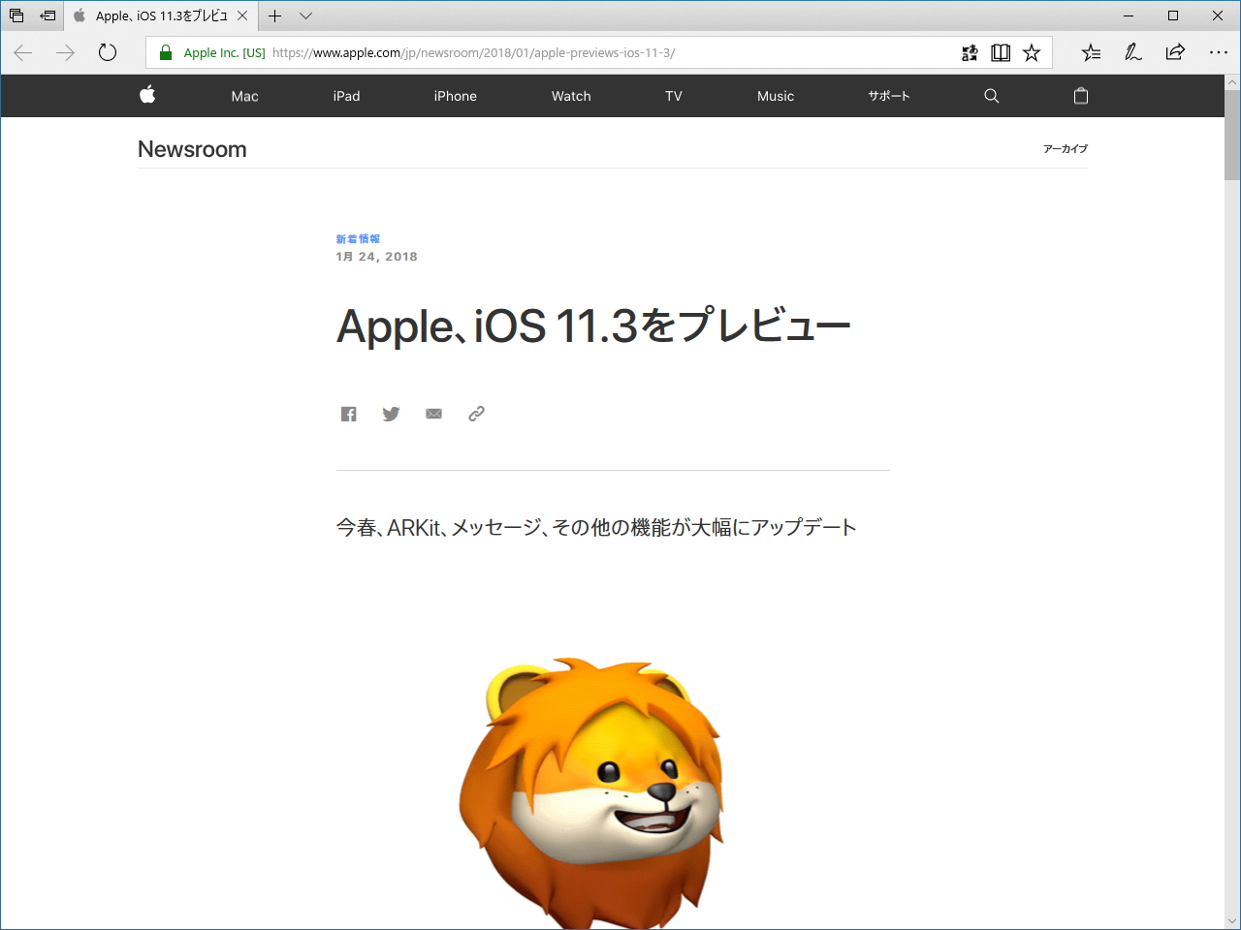Follow the 新着情報 link
This screenshot has width=1241, height=930.
(358, 238)
